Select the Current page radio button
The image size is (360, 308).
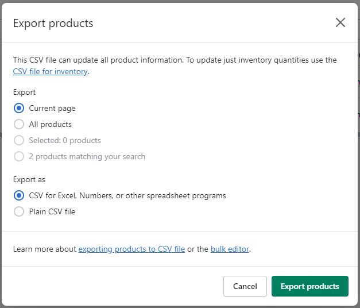(x=19, y=108)
